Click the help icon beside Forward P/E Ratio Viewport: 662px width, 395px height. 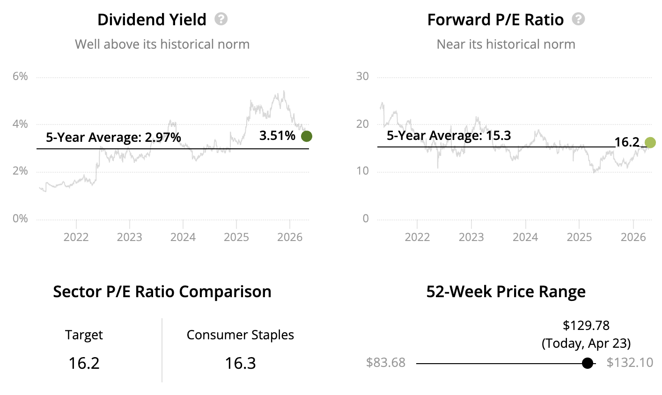[579, 19]
